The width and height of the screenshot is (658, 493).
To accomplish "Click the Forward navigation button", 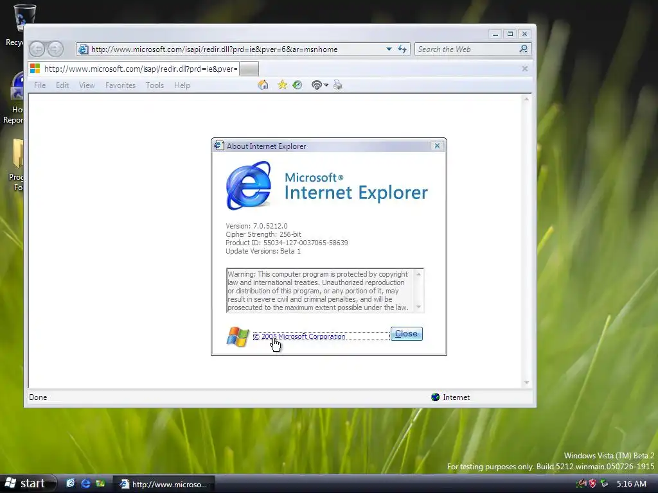I will tap(55, 49).
